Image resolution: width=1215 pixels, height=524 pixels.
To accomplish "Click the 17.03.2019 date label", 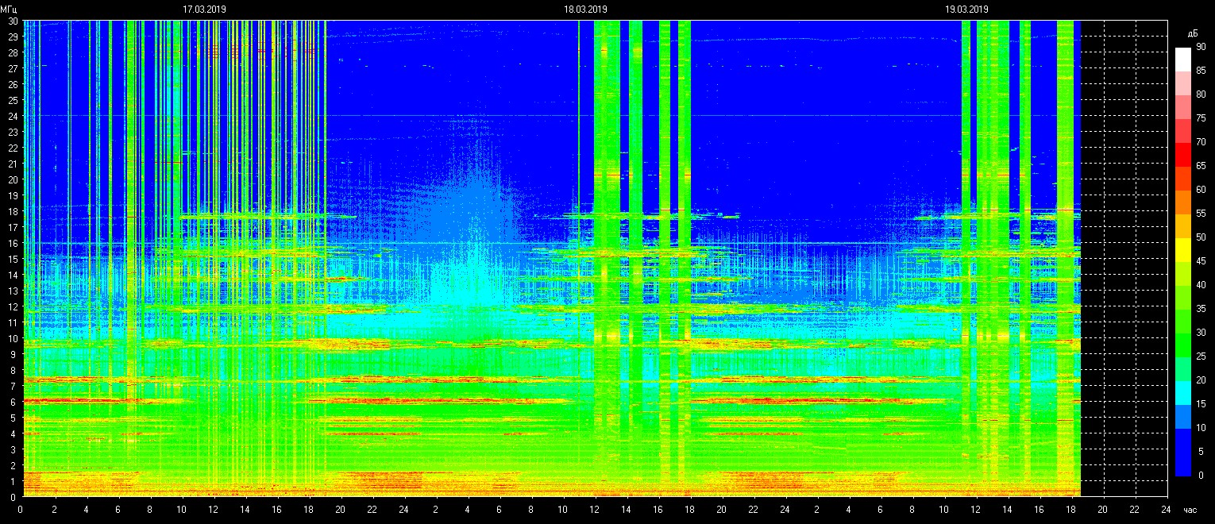I will click(x=204, y=10).
